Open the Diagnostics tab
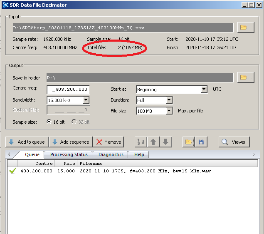The width and height of the screenshot is (264, 234). pos(111,154)
